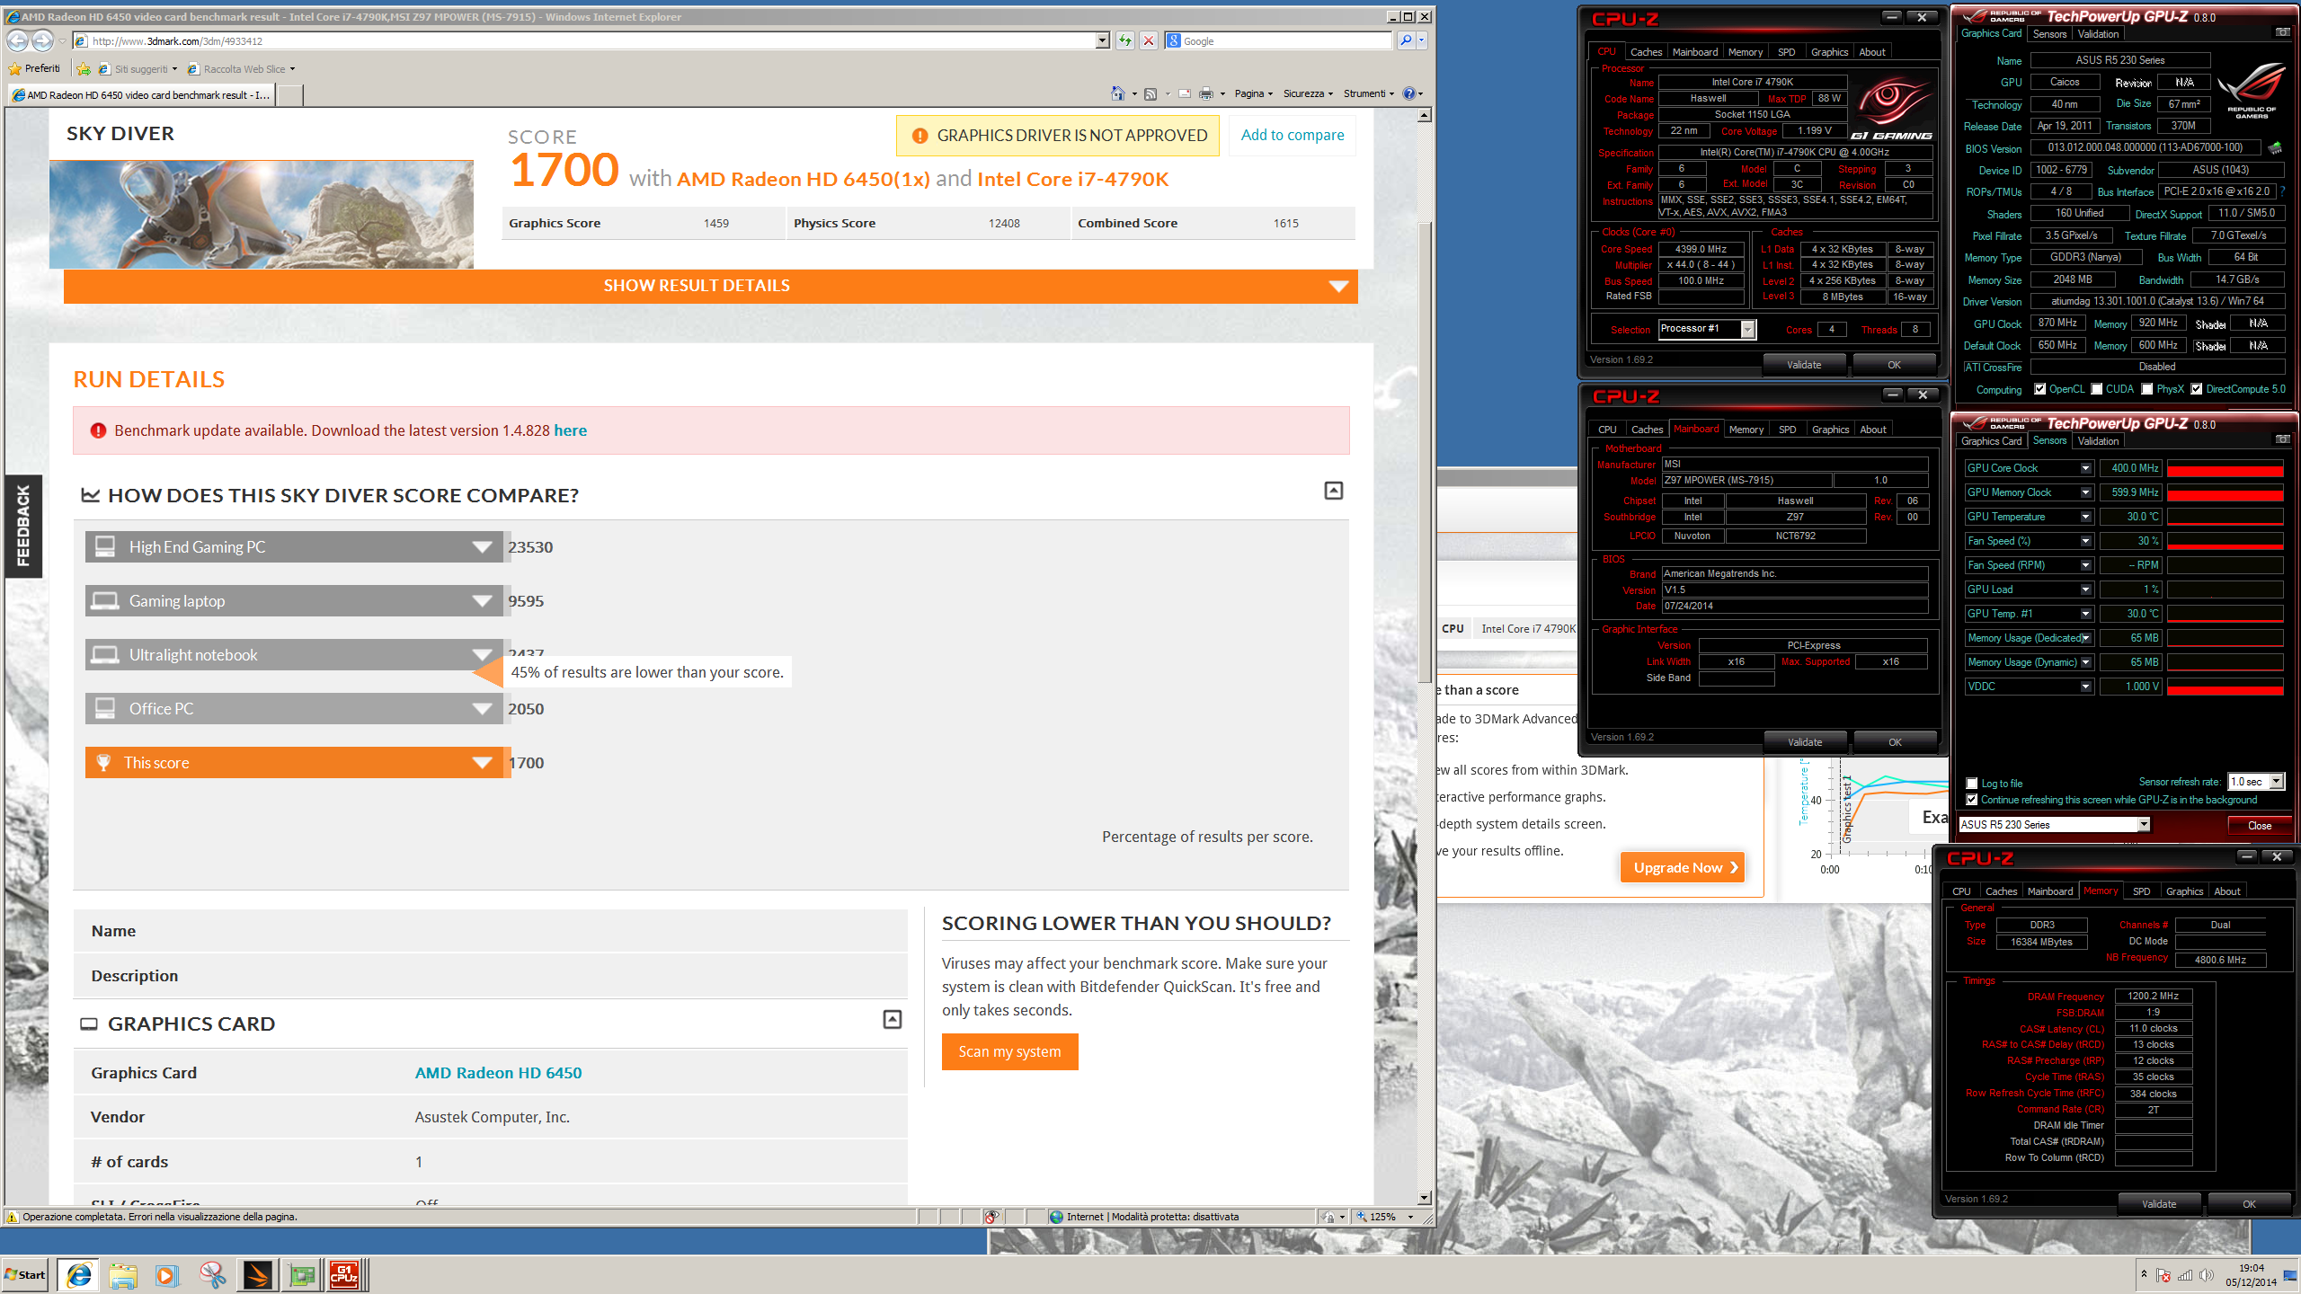The width and height of the screenshot is (2301, 1294).
Task: Click GPU-Z bus interface question mark
Action: pyautogui.click(x=2283, y=191)
